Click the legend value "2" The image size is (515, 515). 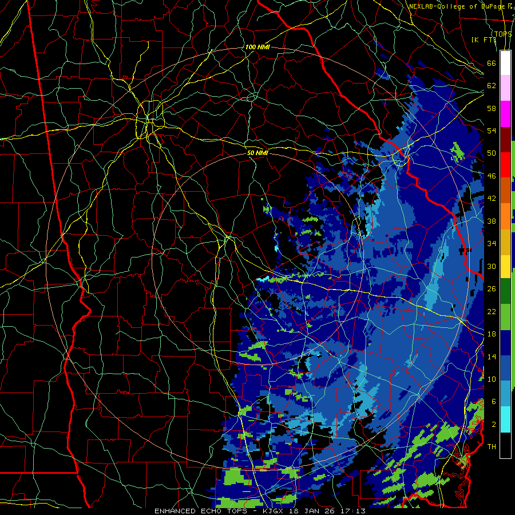pos(494,424)
